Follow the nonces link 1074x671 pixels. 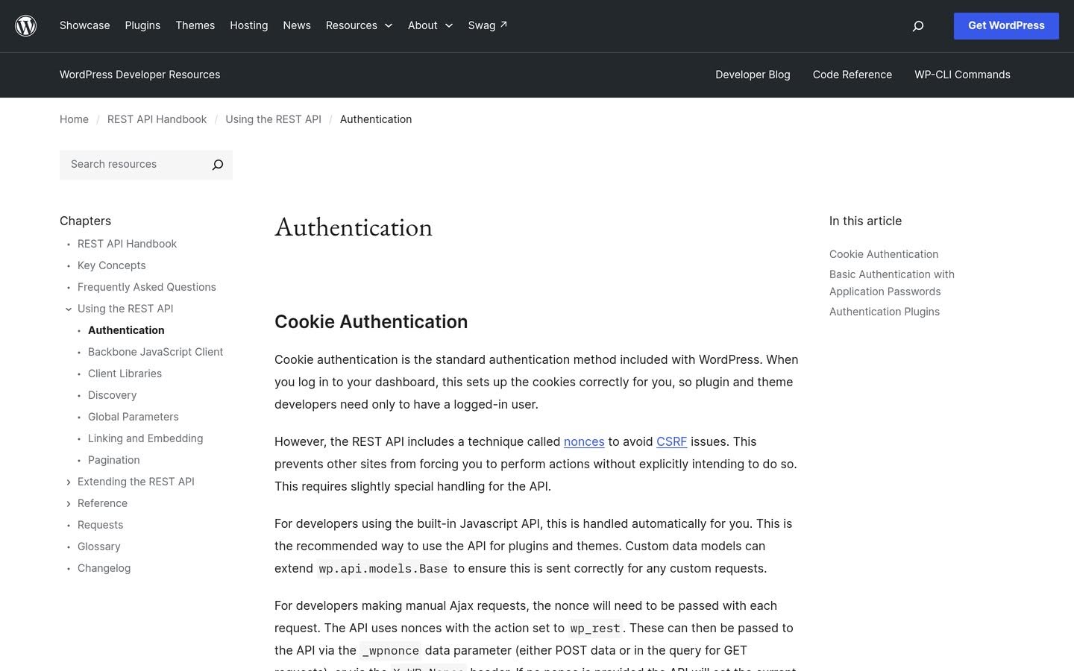point(584,441)
